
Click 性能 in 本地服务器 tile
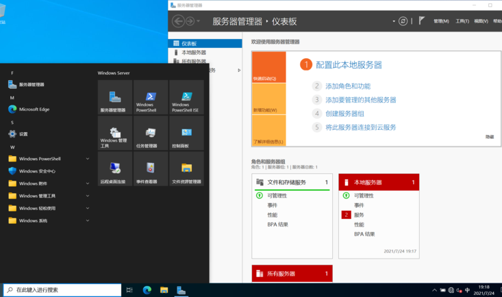(359, 224)
